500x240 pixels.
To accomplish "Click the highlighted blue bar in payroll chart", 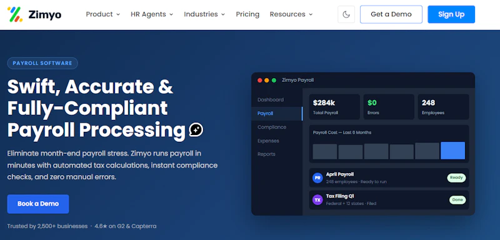I will (x=452, y=151).
